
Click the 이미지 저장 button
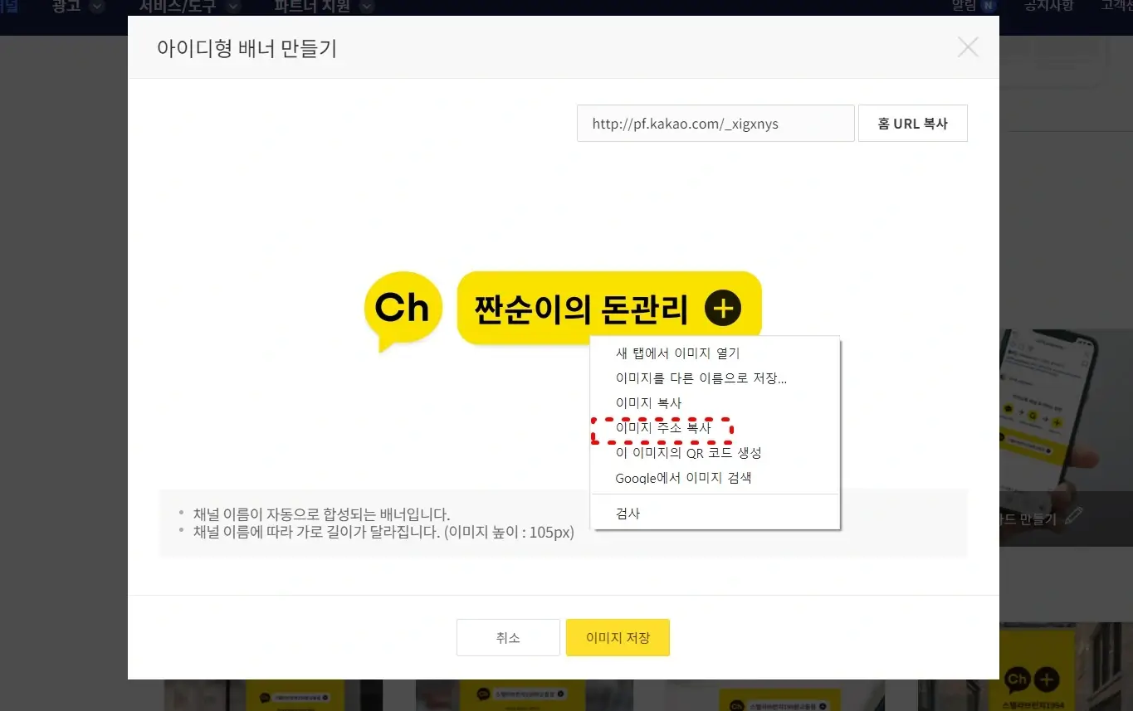pos(618,638)
